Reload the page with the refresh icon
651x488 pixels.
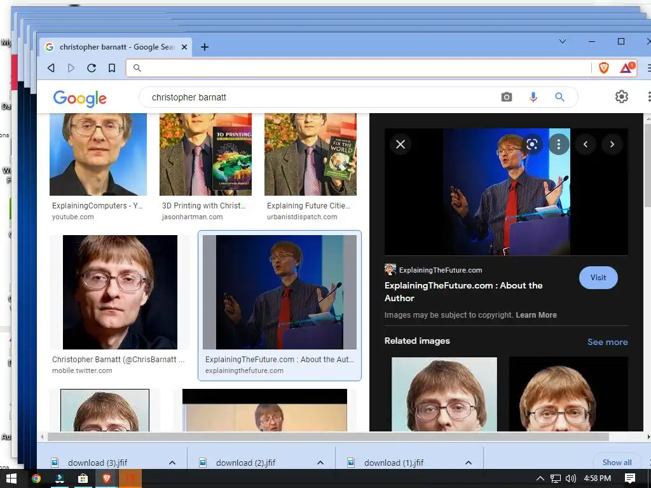click(92, 67)
